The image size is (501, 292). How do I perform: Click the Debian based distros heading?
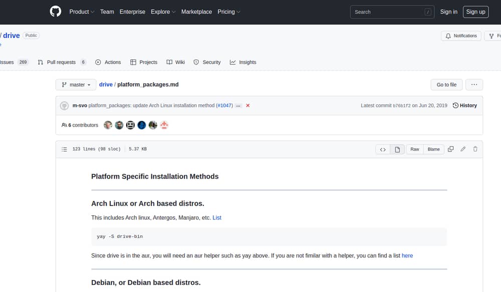click(x=146, y=283)
